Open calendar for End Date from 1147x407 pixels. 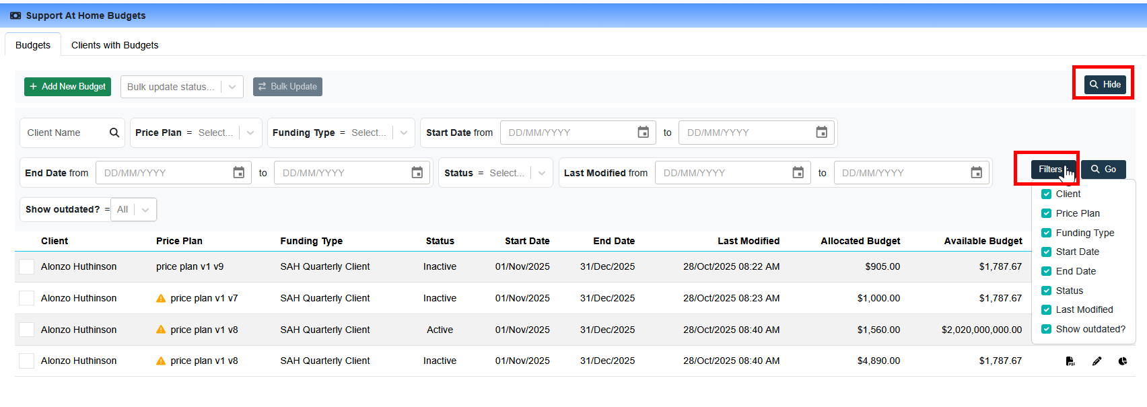coord(238,173)
